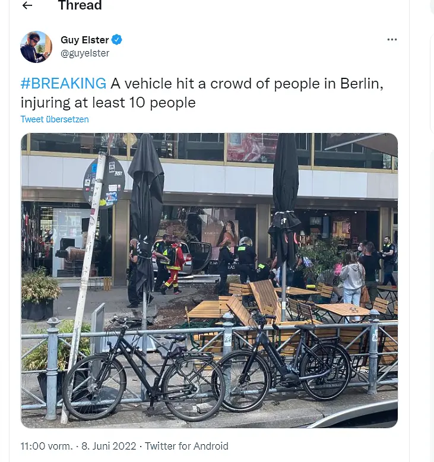Image resolution: width=434 pixels, height=462 pixels.
Task: Go back using the Thread arrow
Action: pyautogui.click(x=27, y=5)
